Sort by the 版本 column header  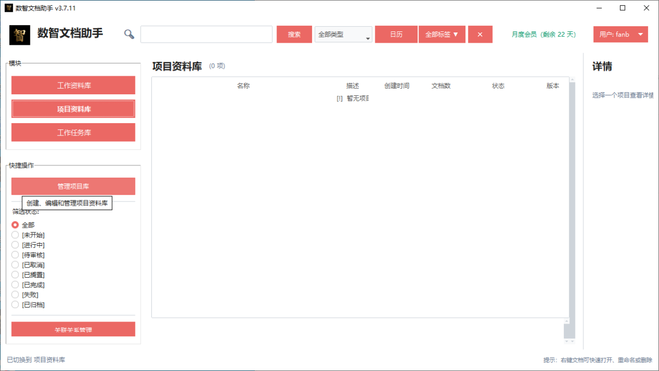click(x=553, y=86)
